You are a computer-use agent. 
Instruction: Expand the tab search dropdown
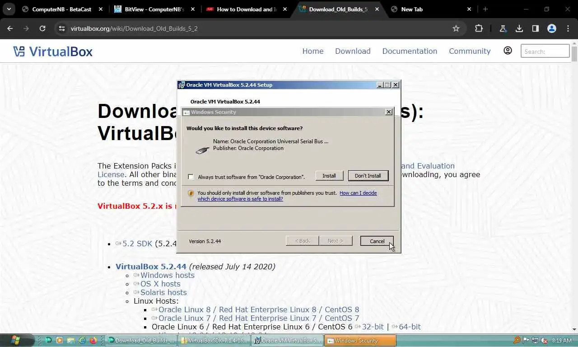click(x=9, y=9)
